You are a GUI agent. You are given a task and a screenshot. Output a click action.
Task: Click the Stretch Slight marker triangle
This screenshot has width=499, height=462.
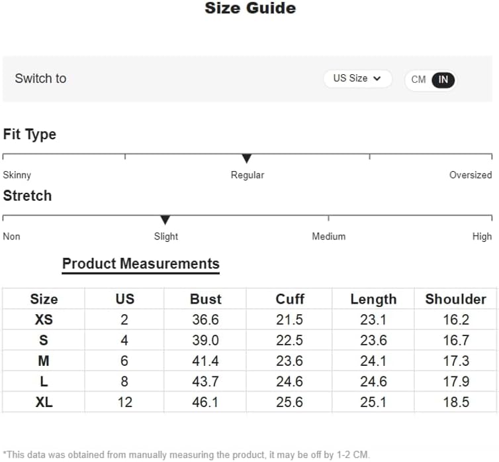pos(165,220)
